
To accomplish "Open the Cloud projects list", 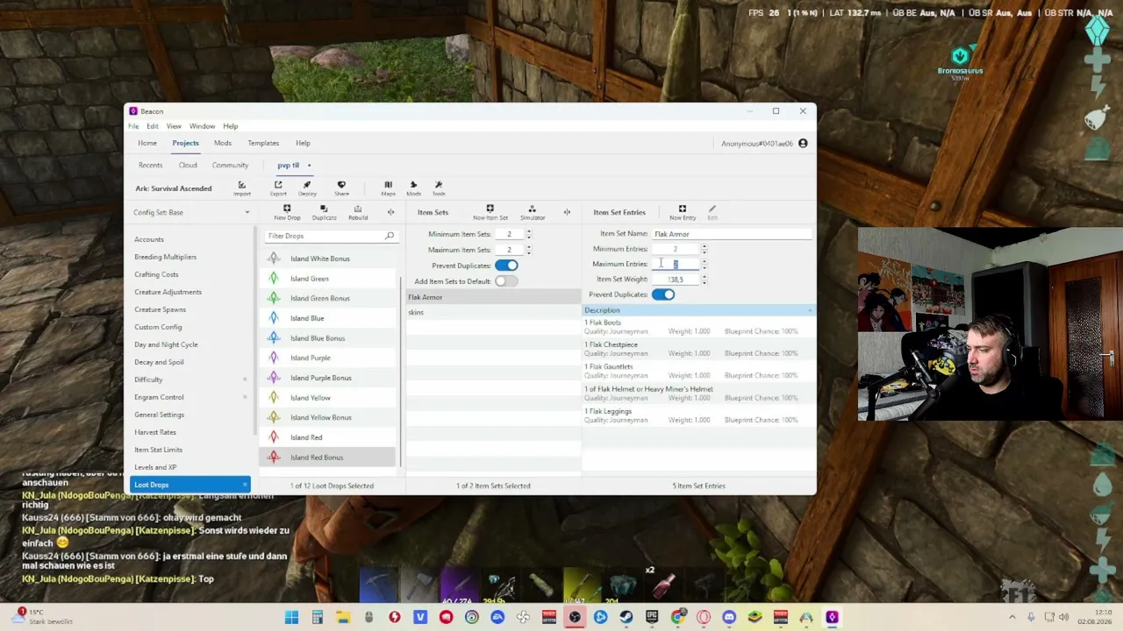I will pos(188,165).
